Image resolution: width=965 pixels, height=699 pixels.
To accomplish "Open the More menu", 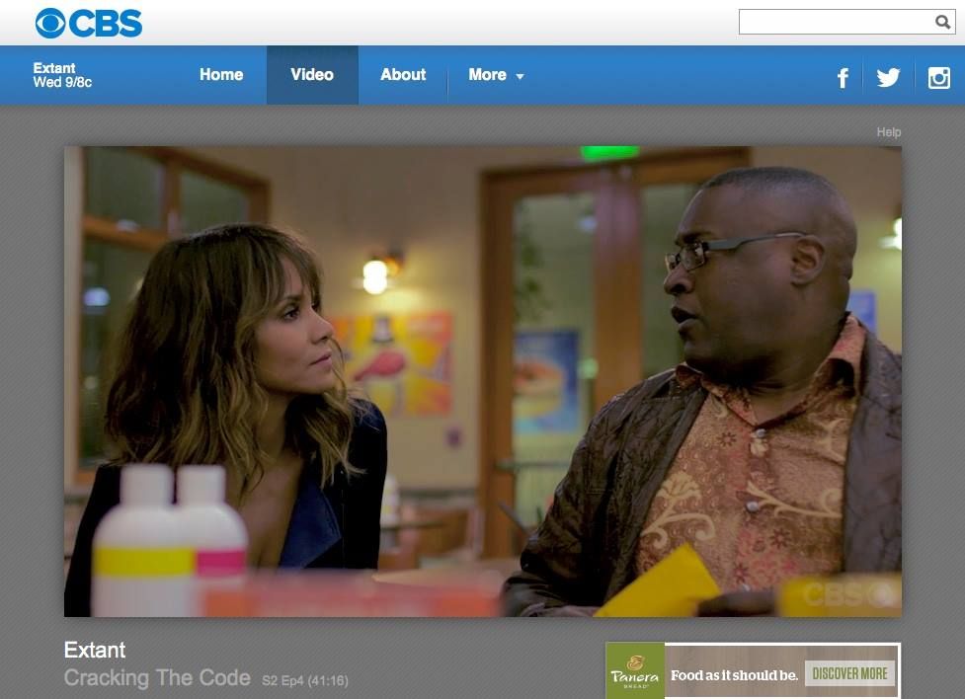I will click(x=496, y=75).
